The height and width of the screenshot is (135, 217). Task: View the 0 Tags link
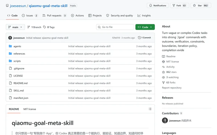click(49, 27)
